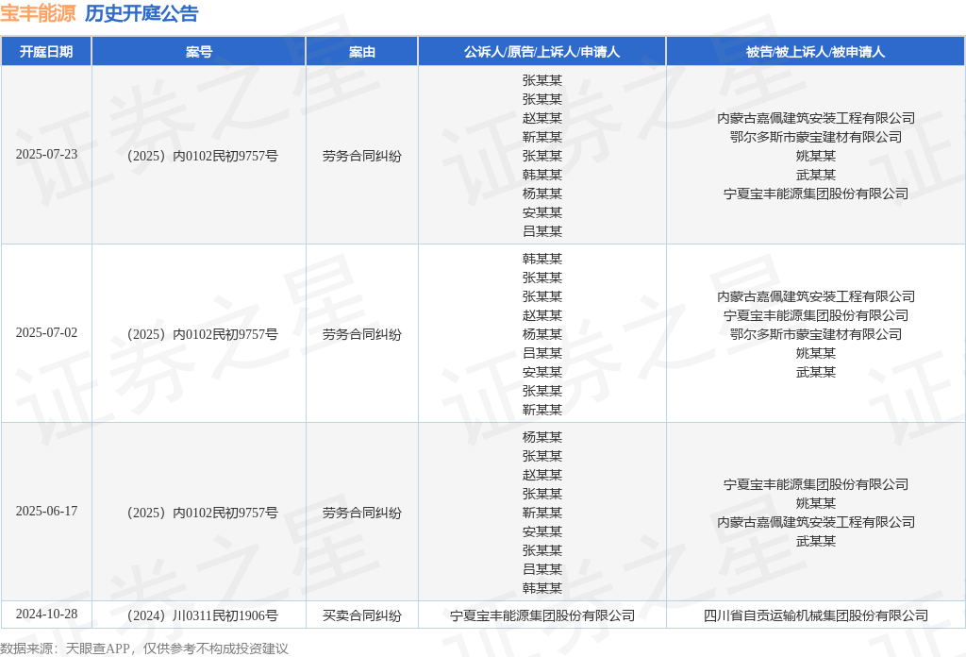Click the 买卖合同纠纷 cell
The image size is (966, 657).
click(362, 615)
